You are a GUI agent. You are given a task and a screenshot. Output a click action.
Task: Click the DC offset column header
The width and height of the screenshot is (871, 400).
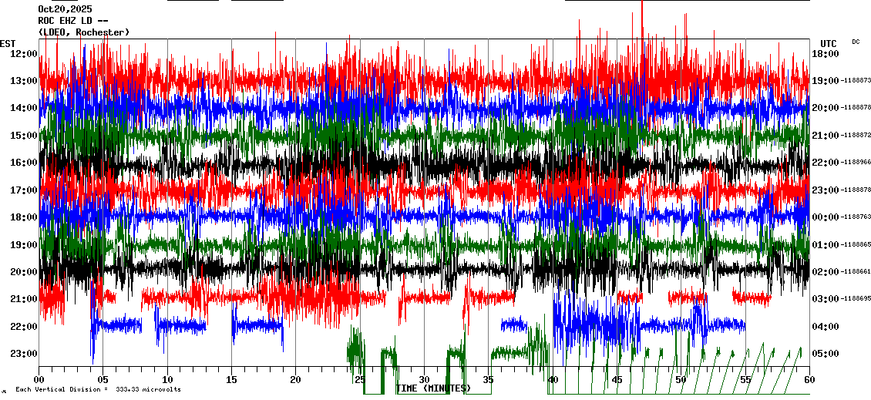[856, 42]
